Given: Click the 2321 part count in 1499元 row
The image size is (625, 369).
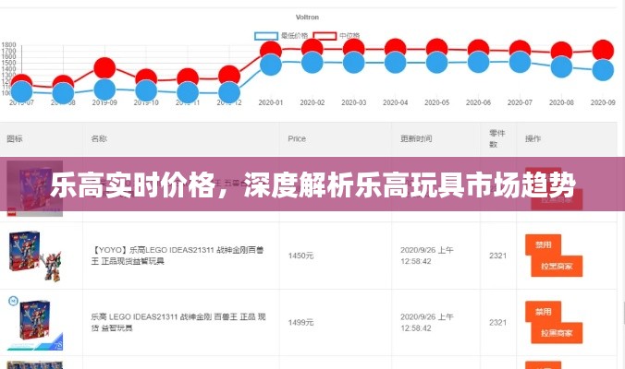Looking at the screenshot, I should (x=497, y=323).
